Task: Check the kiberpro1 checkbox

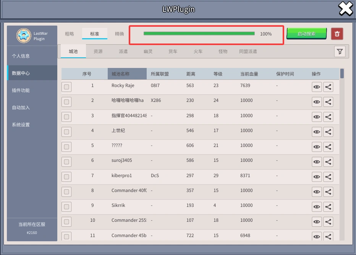Action: pyautogui.click(x=66, y=177)
